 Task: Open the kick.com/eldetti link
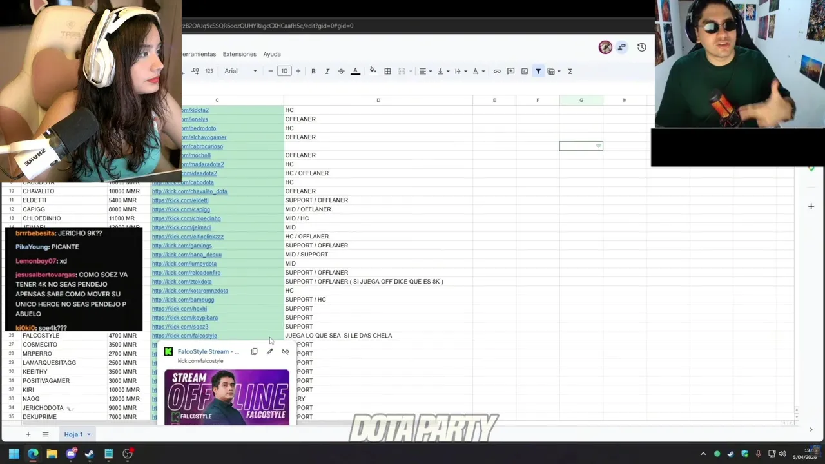(x=180, y=200)
